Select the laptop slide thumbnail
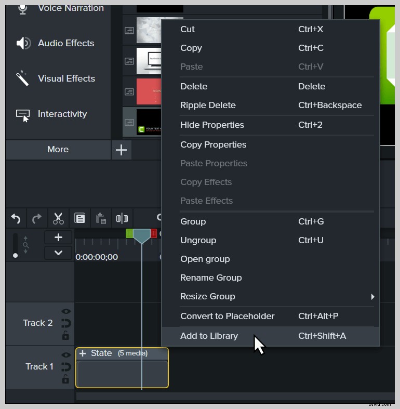 (149, 61)
